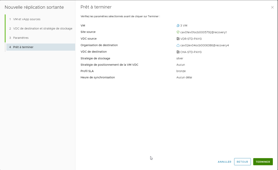
Task: Click the cav02ev04ocb0006386@recovery4 organisation value
Action: click(204, 45)
